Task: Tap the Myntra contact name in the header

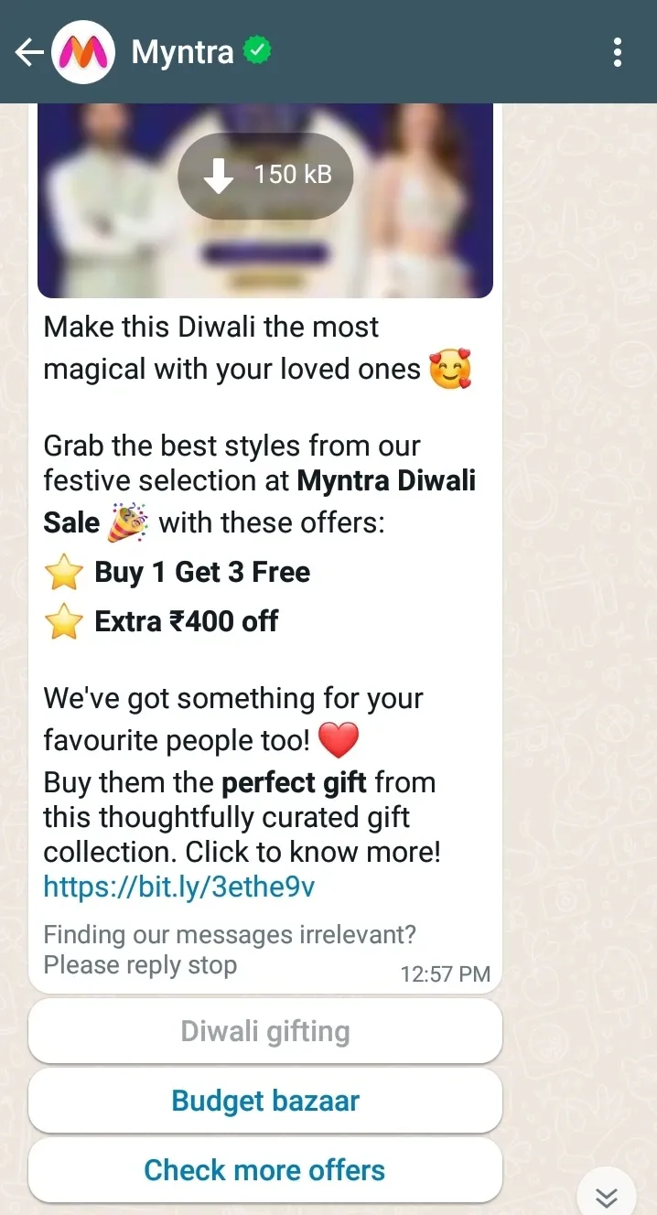Action: click(x=182, y=52)
